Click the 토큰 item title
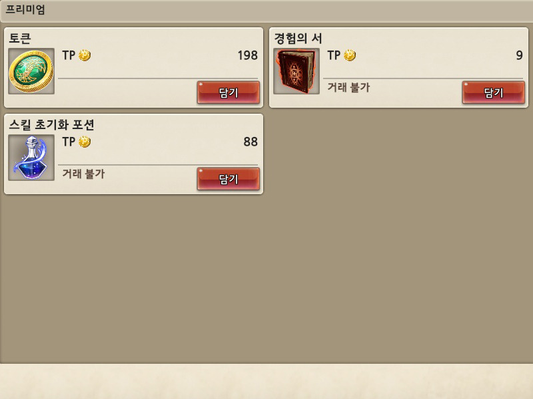This screenshot has width=533, height=399. pos(20,38)
